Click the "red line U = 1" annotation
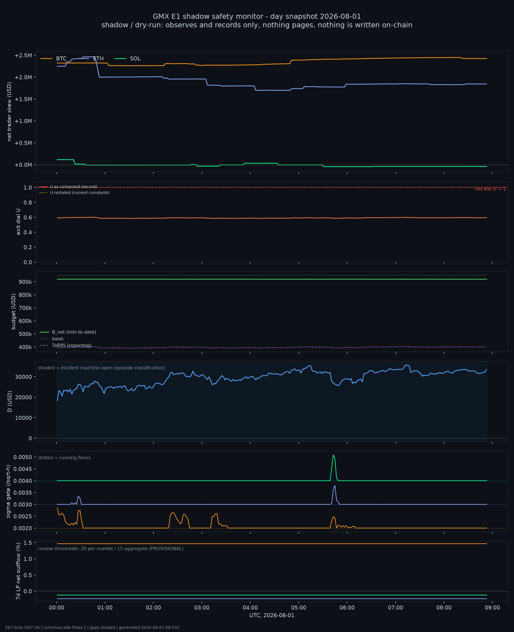Viewport: 514px width, 632px height. click(490, 189)
